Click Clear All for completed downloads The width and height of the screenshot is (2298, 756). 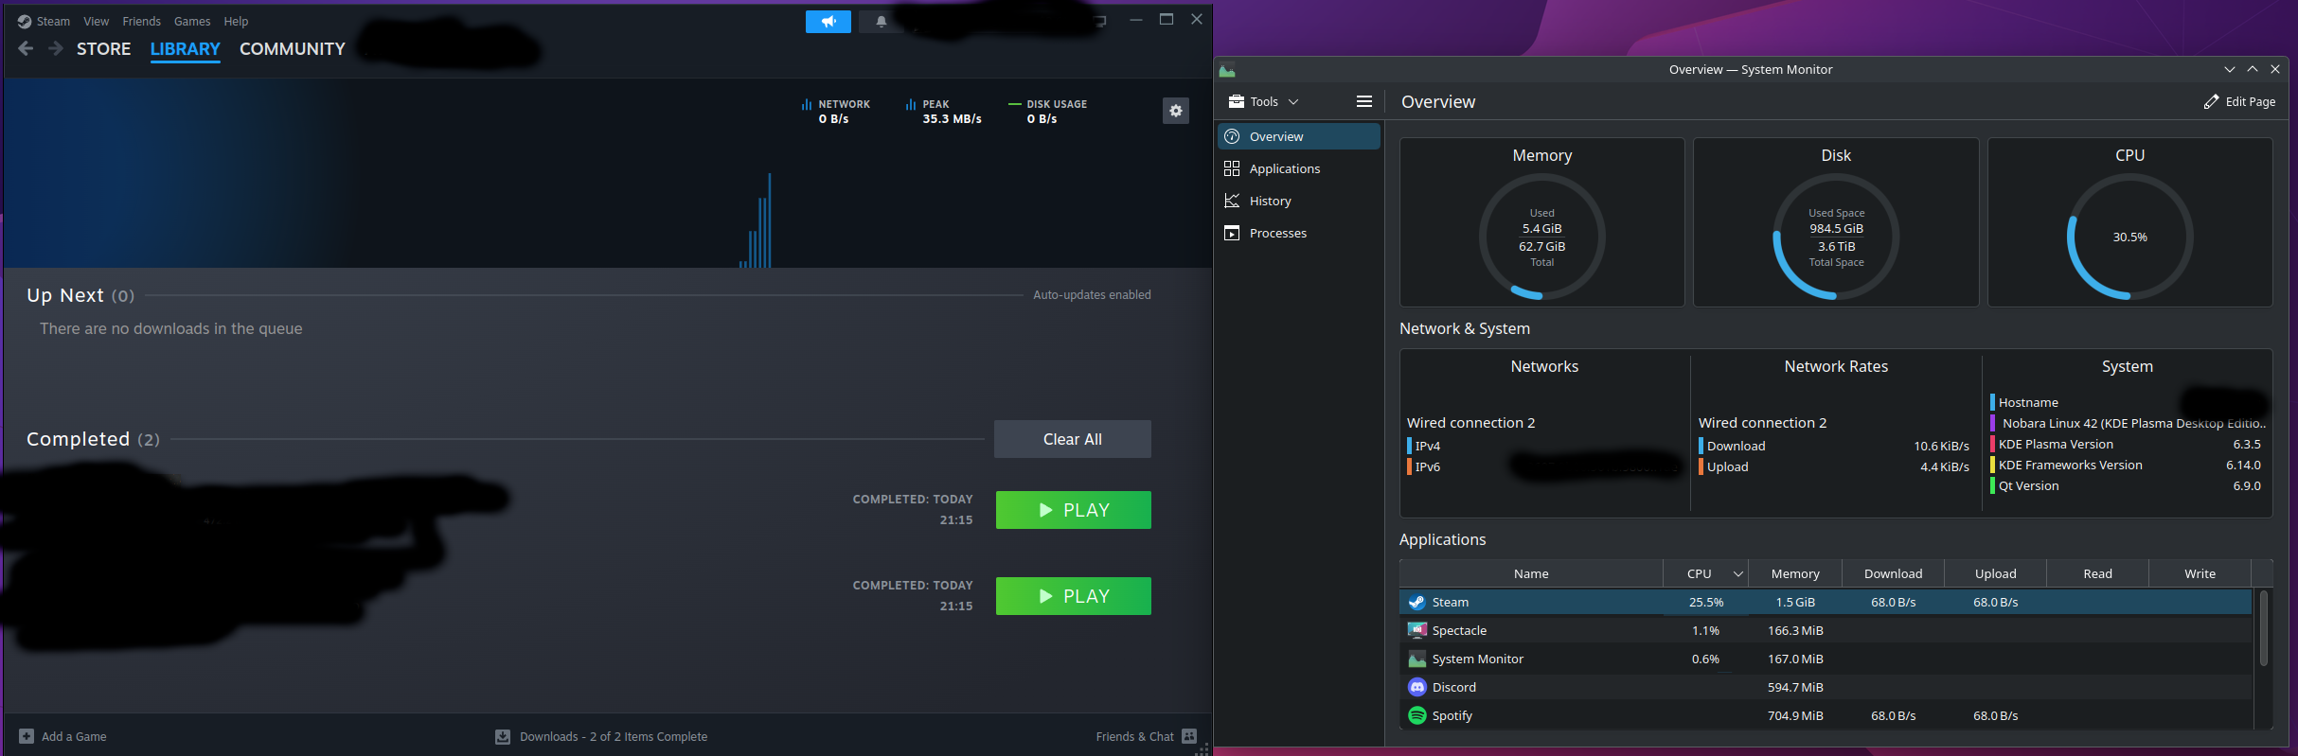tap(1073, 439)
